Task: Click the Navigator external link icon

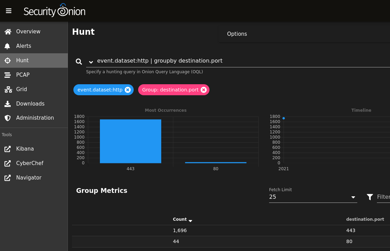Action: coord(8,177)
